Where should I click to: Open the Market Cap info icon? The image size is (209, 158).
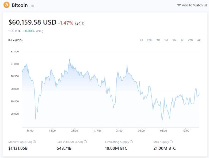click(x=35, y=142)
